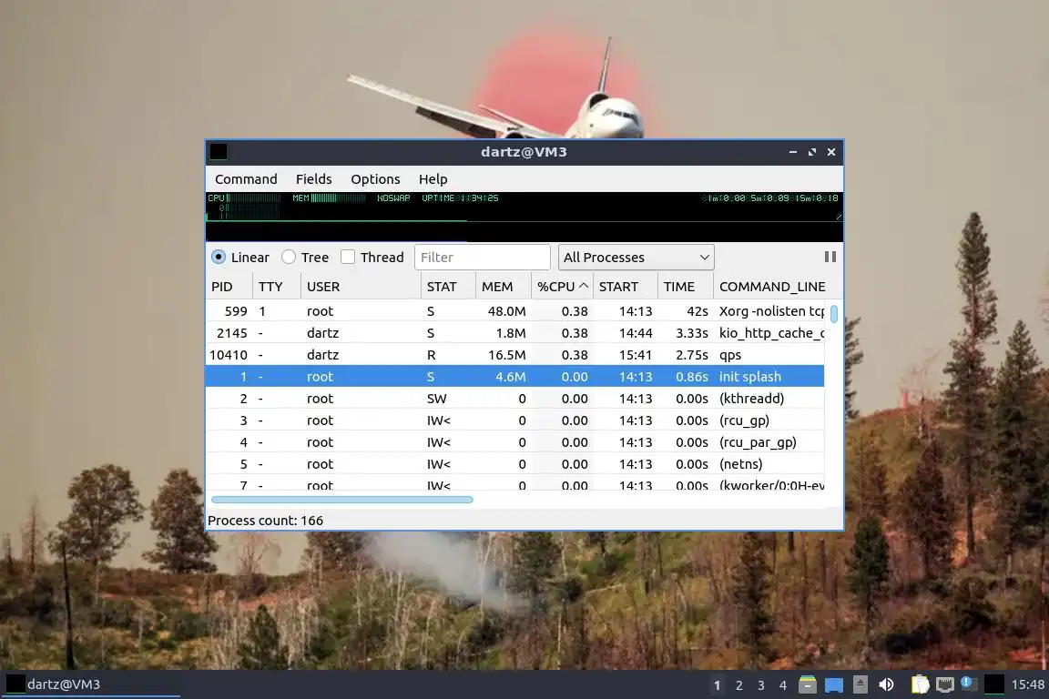Sort by the STAT column header

point(448,287)
